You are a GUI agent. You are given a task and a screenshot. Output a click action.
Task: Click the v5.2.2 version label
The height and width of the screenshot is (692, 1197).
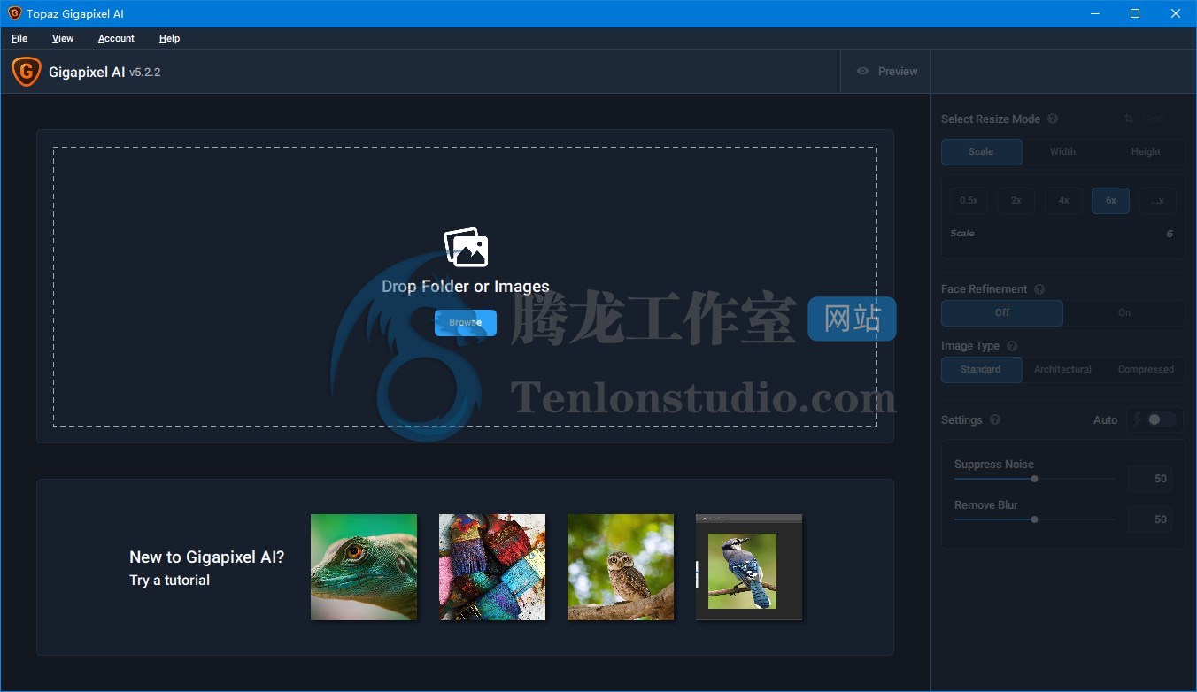pyautogui.click(x=145, y=73)
